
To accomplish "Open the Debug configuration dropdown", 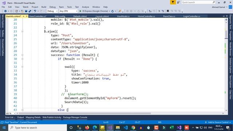I will tap(52, 11).
